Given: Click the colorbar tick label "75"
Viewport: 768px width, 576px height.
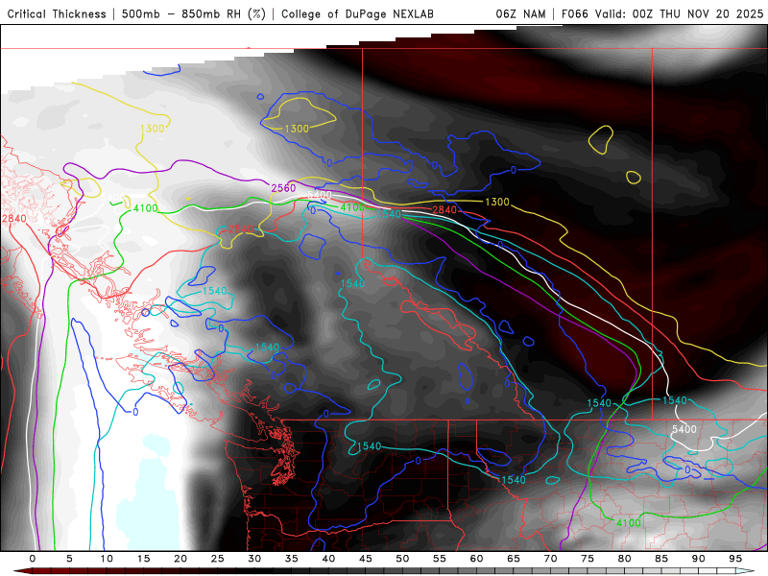Looking at the screenshot, I should [x=588, y=559].
